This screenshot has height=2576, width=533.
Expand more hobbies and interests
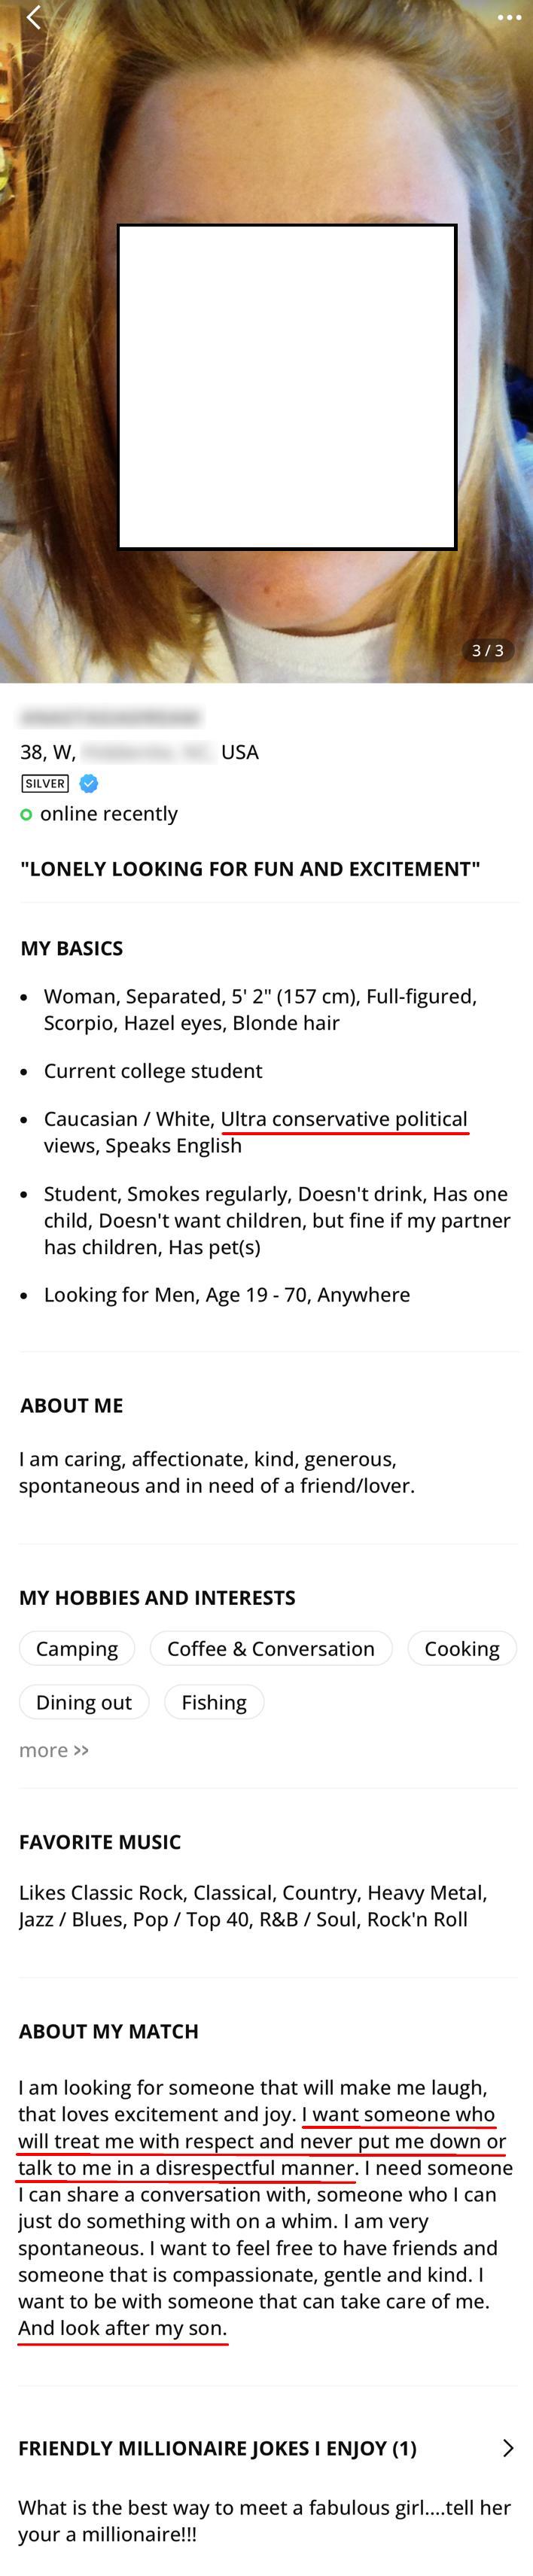pyautogui.click(x=54, y=1750)
